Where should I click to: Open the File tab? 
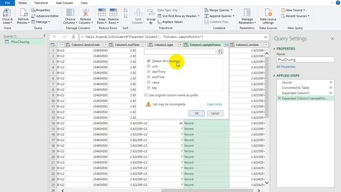coord(7,3)
